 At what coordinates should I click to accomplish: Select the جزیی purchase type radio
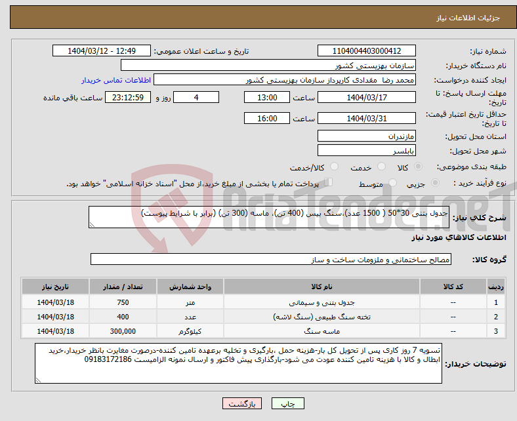(x=435, y=183)
